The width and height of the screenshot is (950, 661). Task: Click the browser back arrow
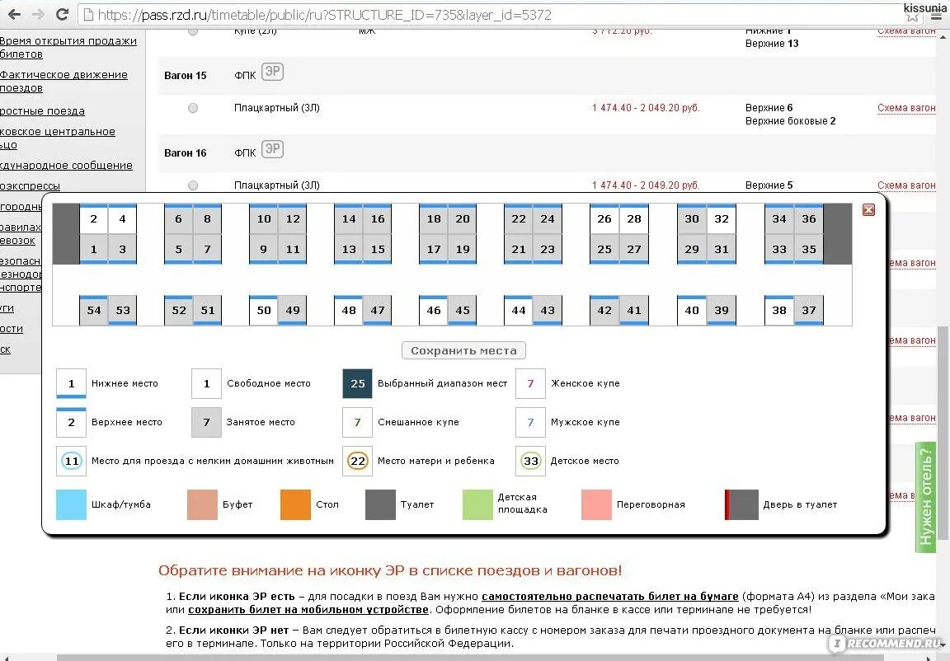click(14, 14)
